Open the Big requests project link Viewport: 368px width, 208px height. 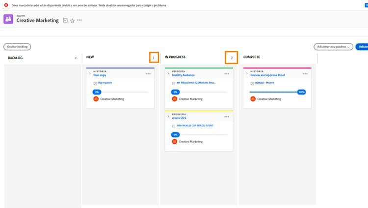click(105, 83)
